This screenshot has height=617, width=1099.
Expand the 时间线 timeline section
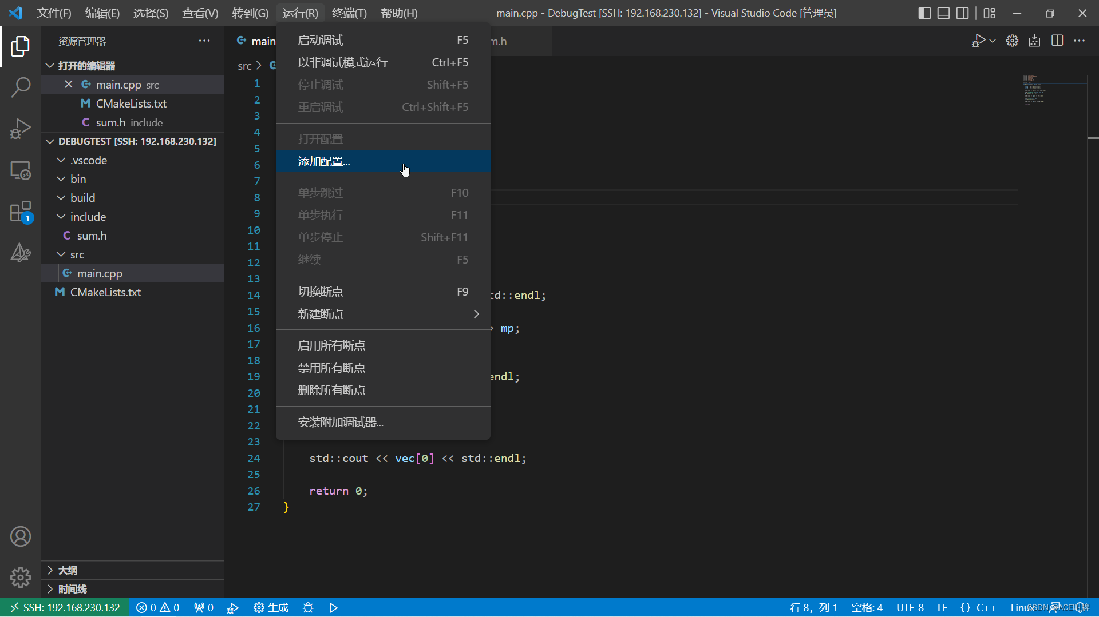133,589
